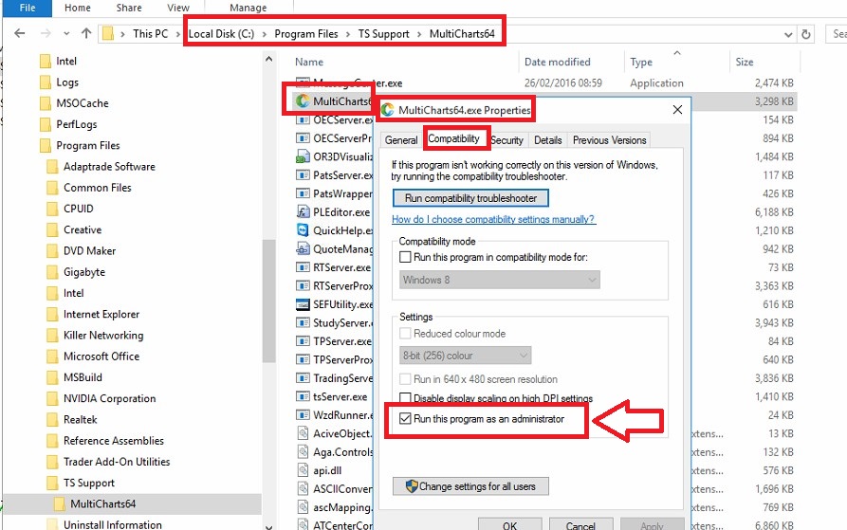Click Local Disk (C:) breadcrumb
The height and width of the screenshot is (530, 847).
(x=221, y=33)
